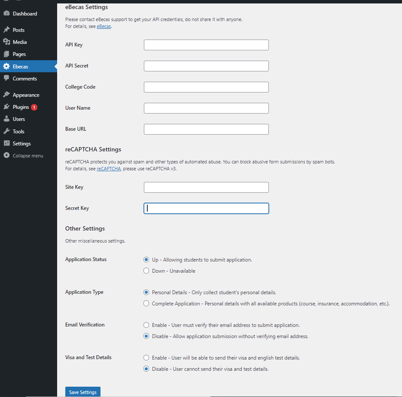Click the red Plugins update badge

[x=34, y=108]
